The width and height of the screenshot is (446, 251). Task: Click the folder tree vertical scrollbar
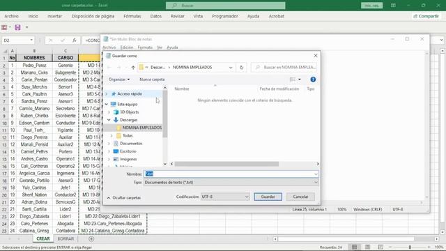(164, 114)
